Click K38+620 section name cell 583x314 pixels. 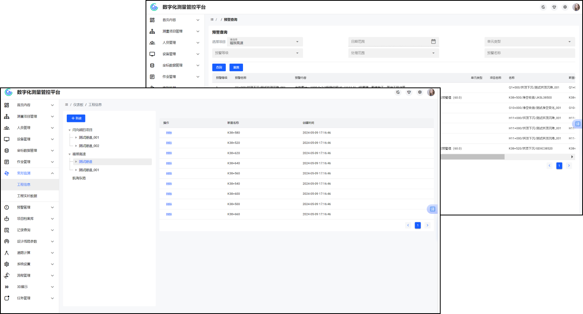(x=234, y=153)
